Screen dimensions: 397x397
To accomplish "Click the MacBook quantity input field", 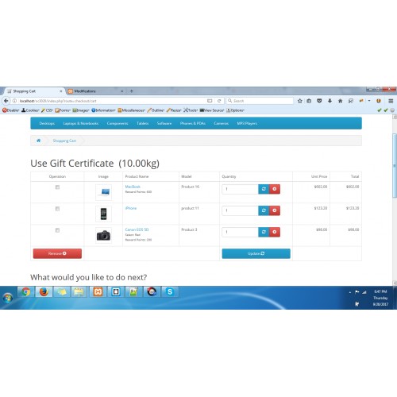I will 240,189.
